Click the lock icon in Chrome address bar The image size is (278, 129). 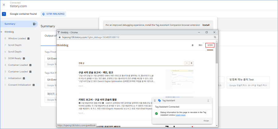click(x=60, y=37)
